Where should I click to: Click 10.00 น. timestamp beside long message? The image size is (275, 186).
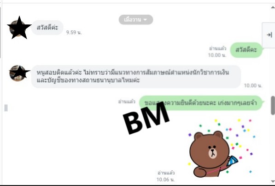253,86
